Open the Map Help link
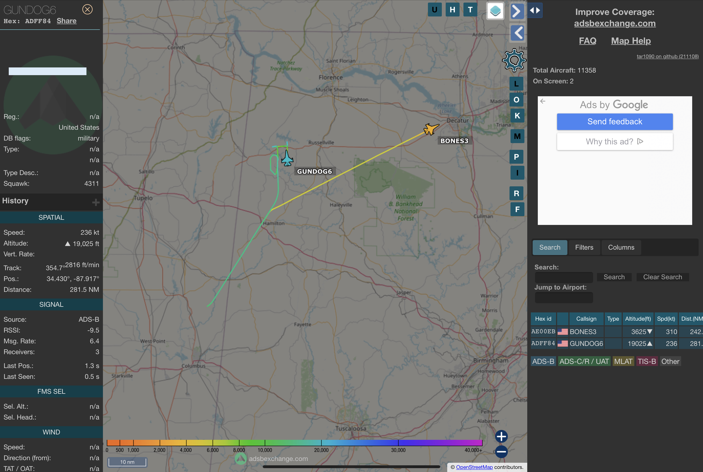The image size is (703, 472). pos(631,41)
